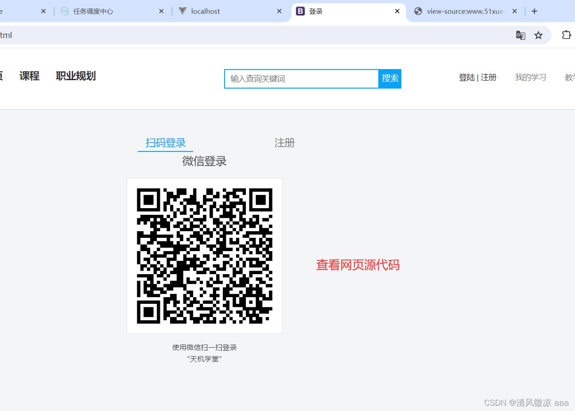Close the localhost tab
The image size is (575, 411).
click(279, 11)
